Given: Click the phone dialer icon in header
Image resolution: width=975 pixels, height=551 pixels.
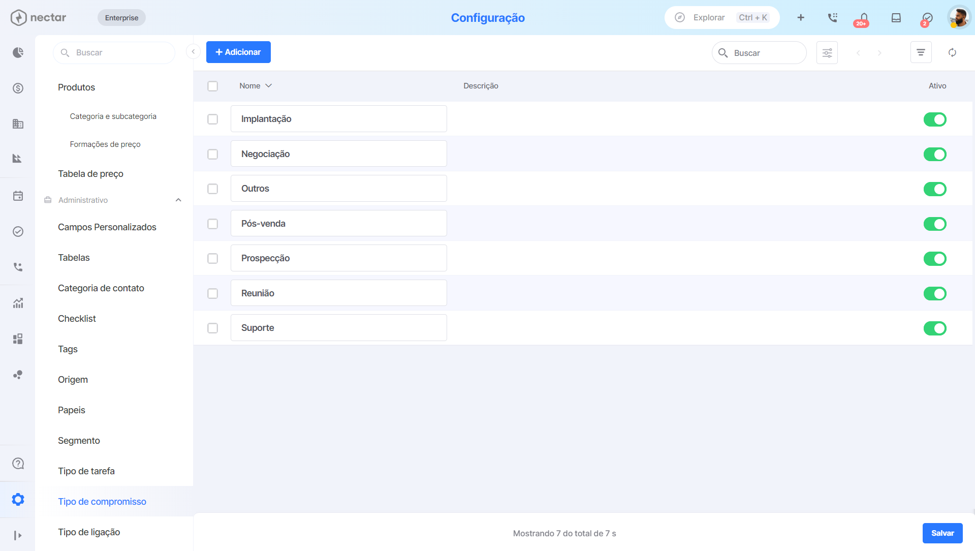Looking at the screenshot, I should (832, 18).
